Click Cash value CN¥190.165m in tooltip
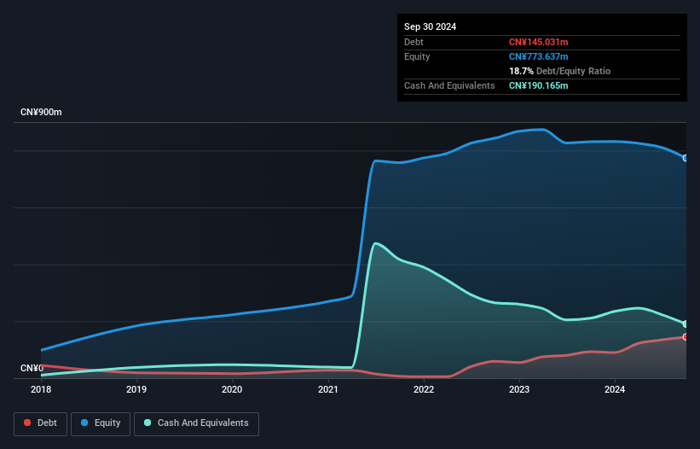This screenshot has width=700, height=449. point(538,85)
